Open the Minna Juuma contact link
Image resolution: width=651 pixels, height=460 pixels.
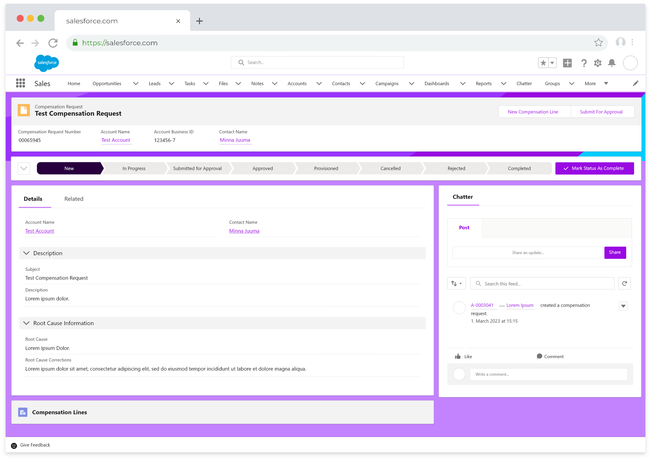click(235, 140)
